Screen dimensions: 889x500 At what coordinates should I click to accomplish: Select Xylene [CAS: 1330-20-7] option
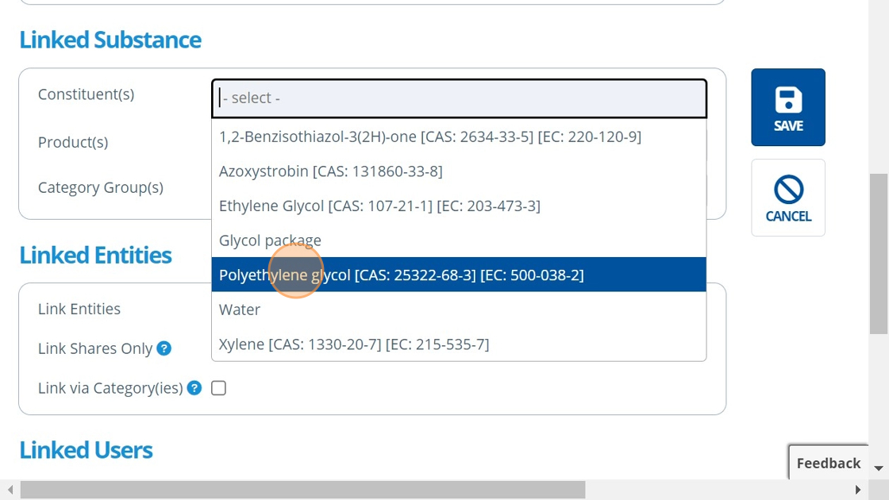coord(354,344)
